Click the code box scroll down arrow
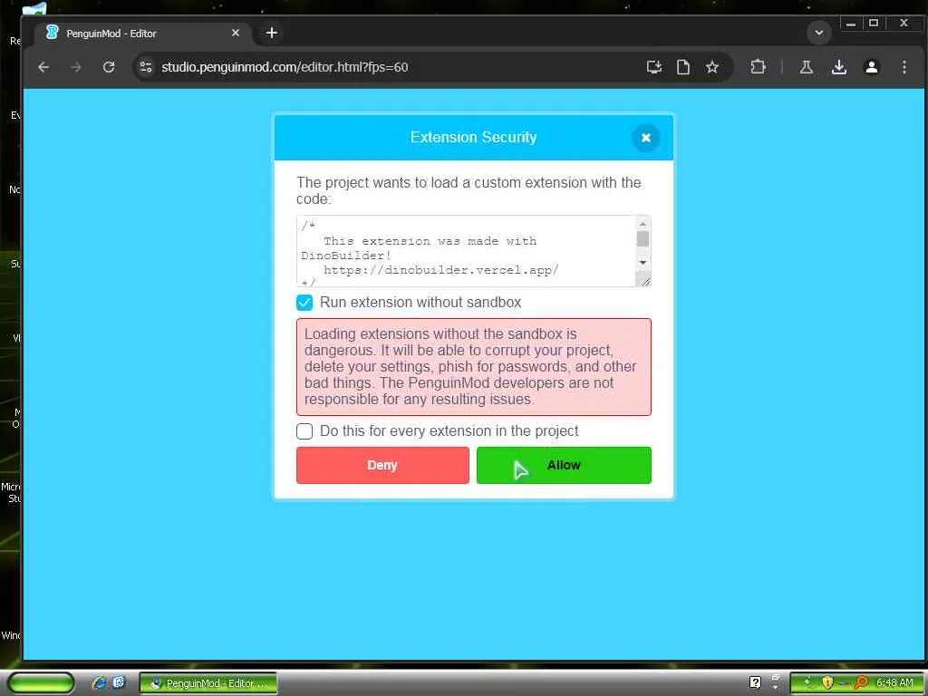The width and height of the screenshot is (928, 696). tap(643, 263)
